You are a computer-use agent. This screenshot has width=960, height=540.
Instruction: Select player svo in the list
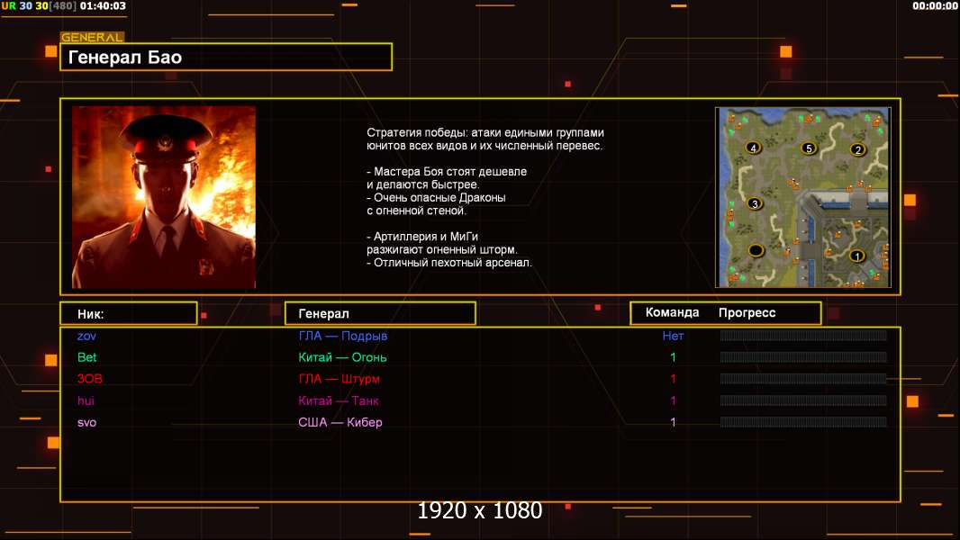(87, 422)
